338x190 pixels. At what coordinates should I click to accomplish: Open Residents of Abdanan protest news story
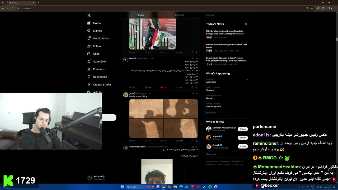(227, 61)
